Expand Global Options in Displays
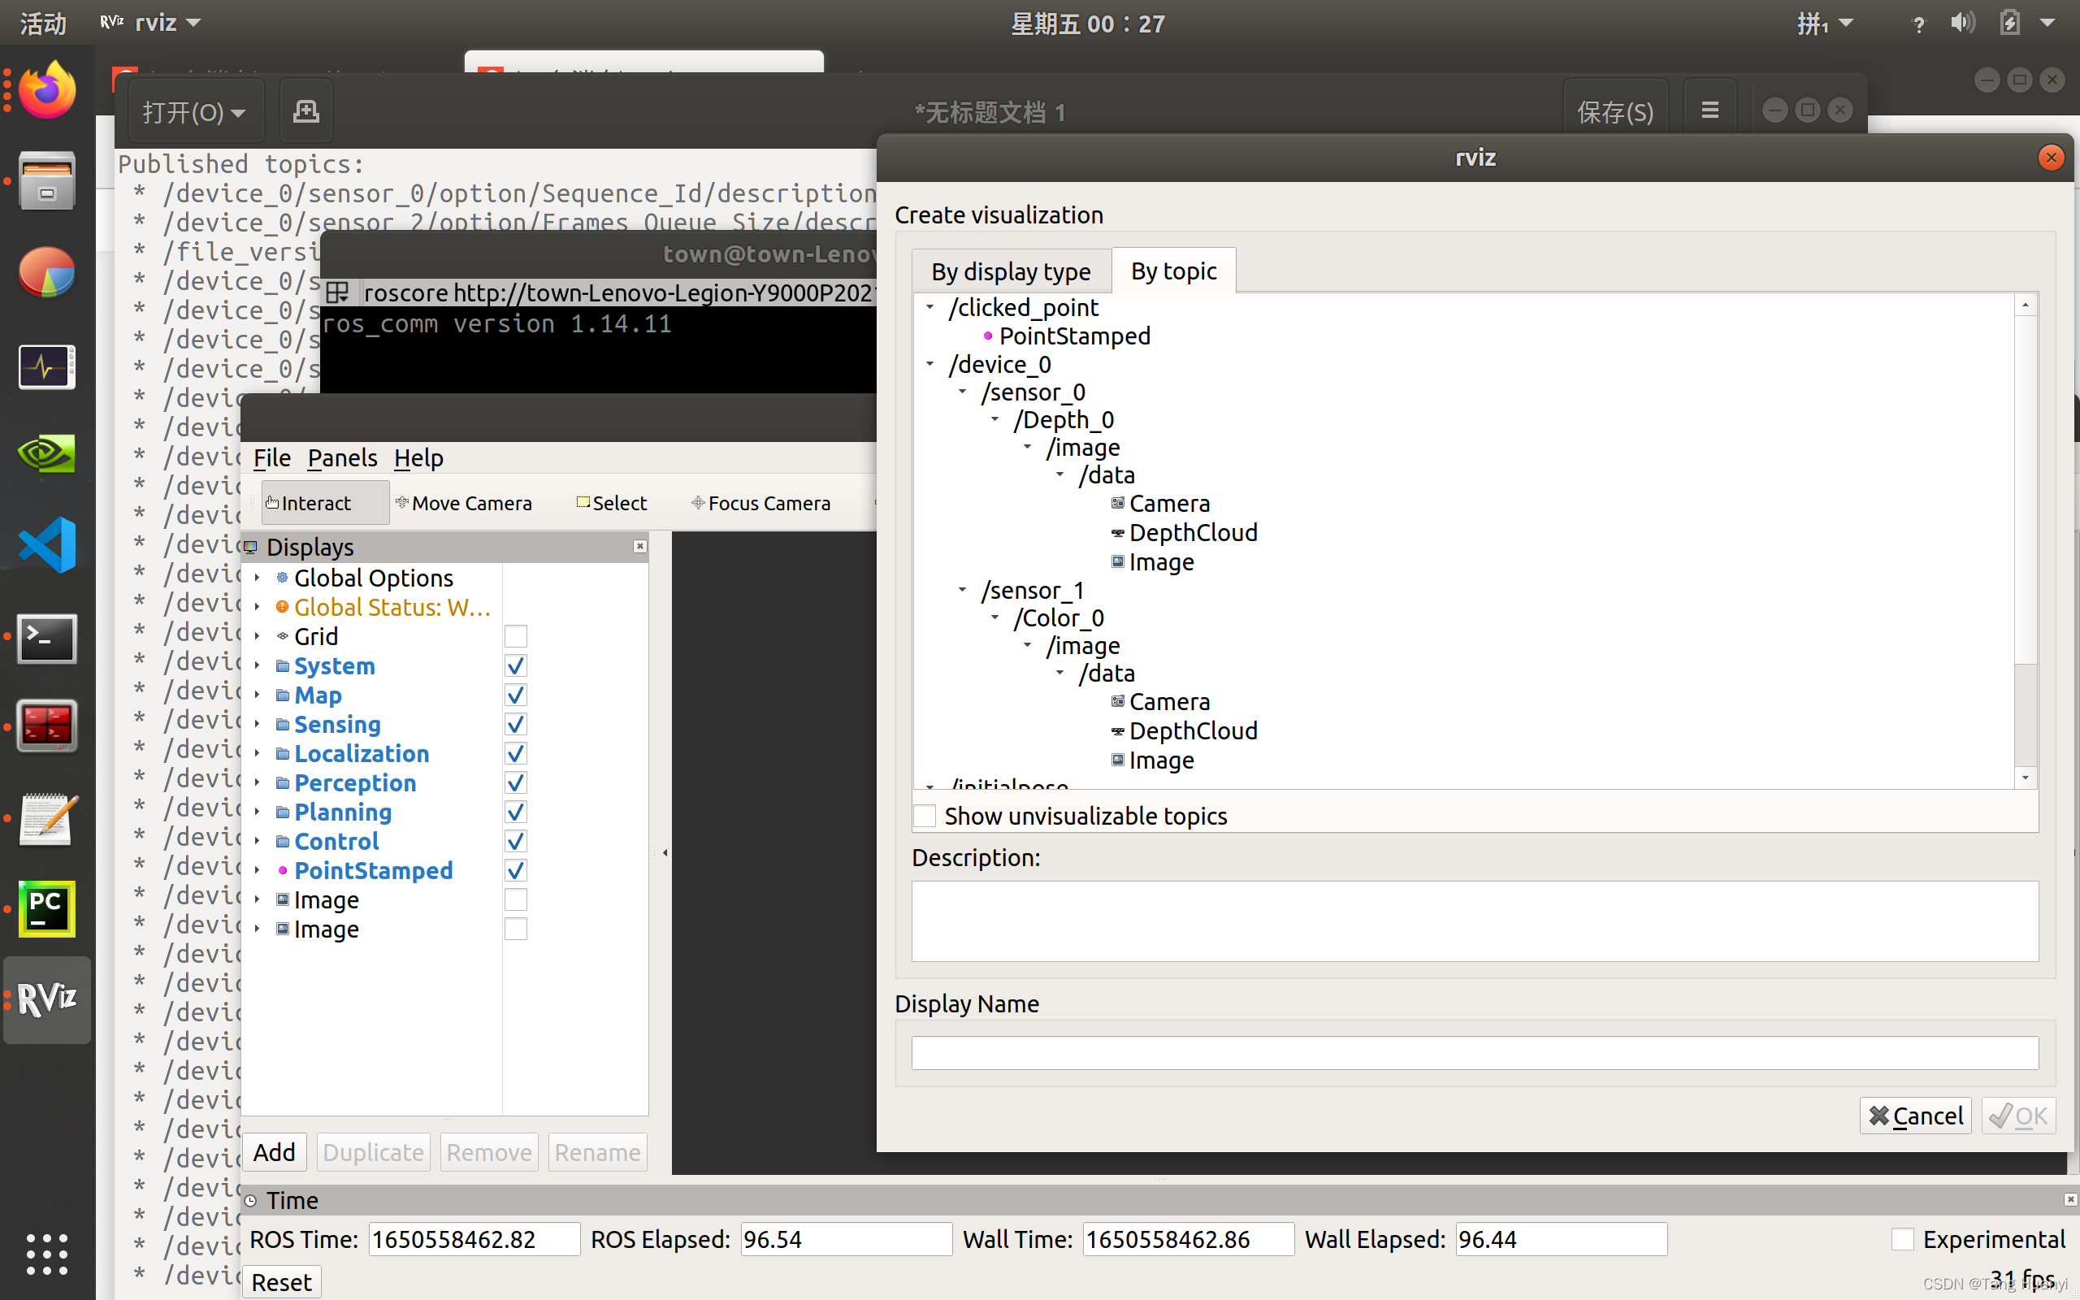This screenshot has width=2080, height=1300. coord(257,578)
